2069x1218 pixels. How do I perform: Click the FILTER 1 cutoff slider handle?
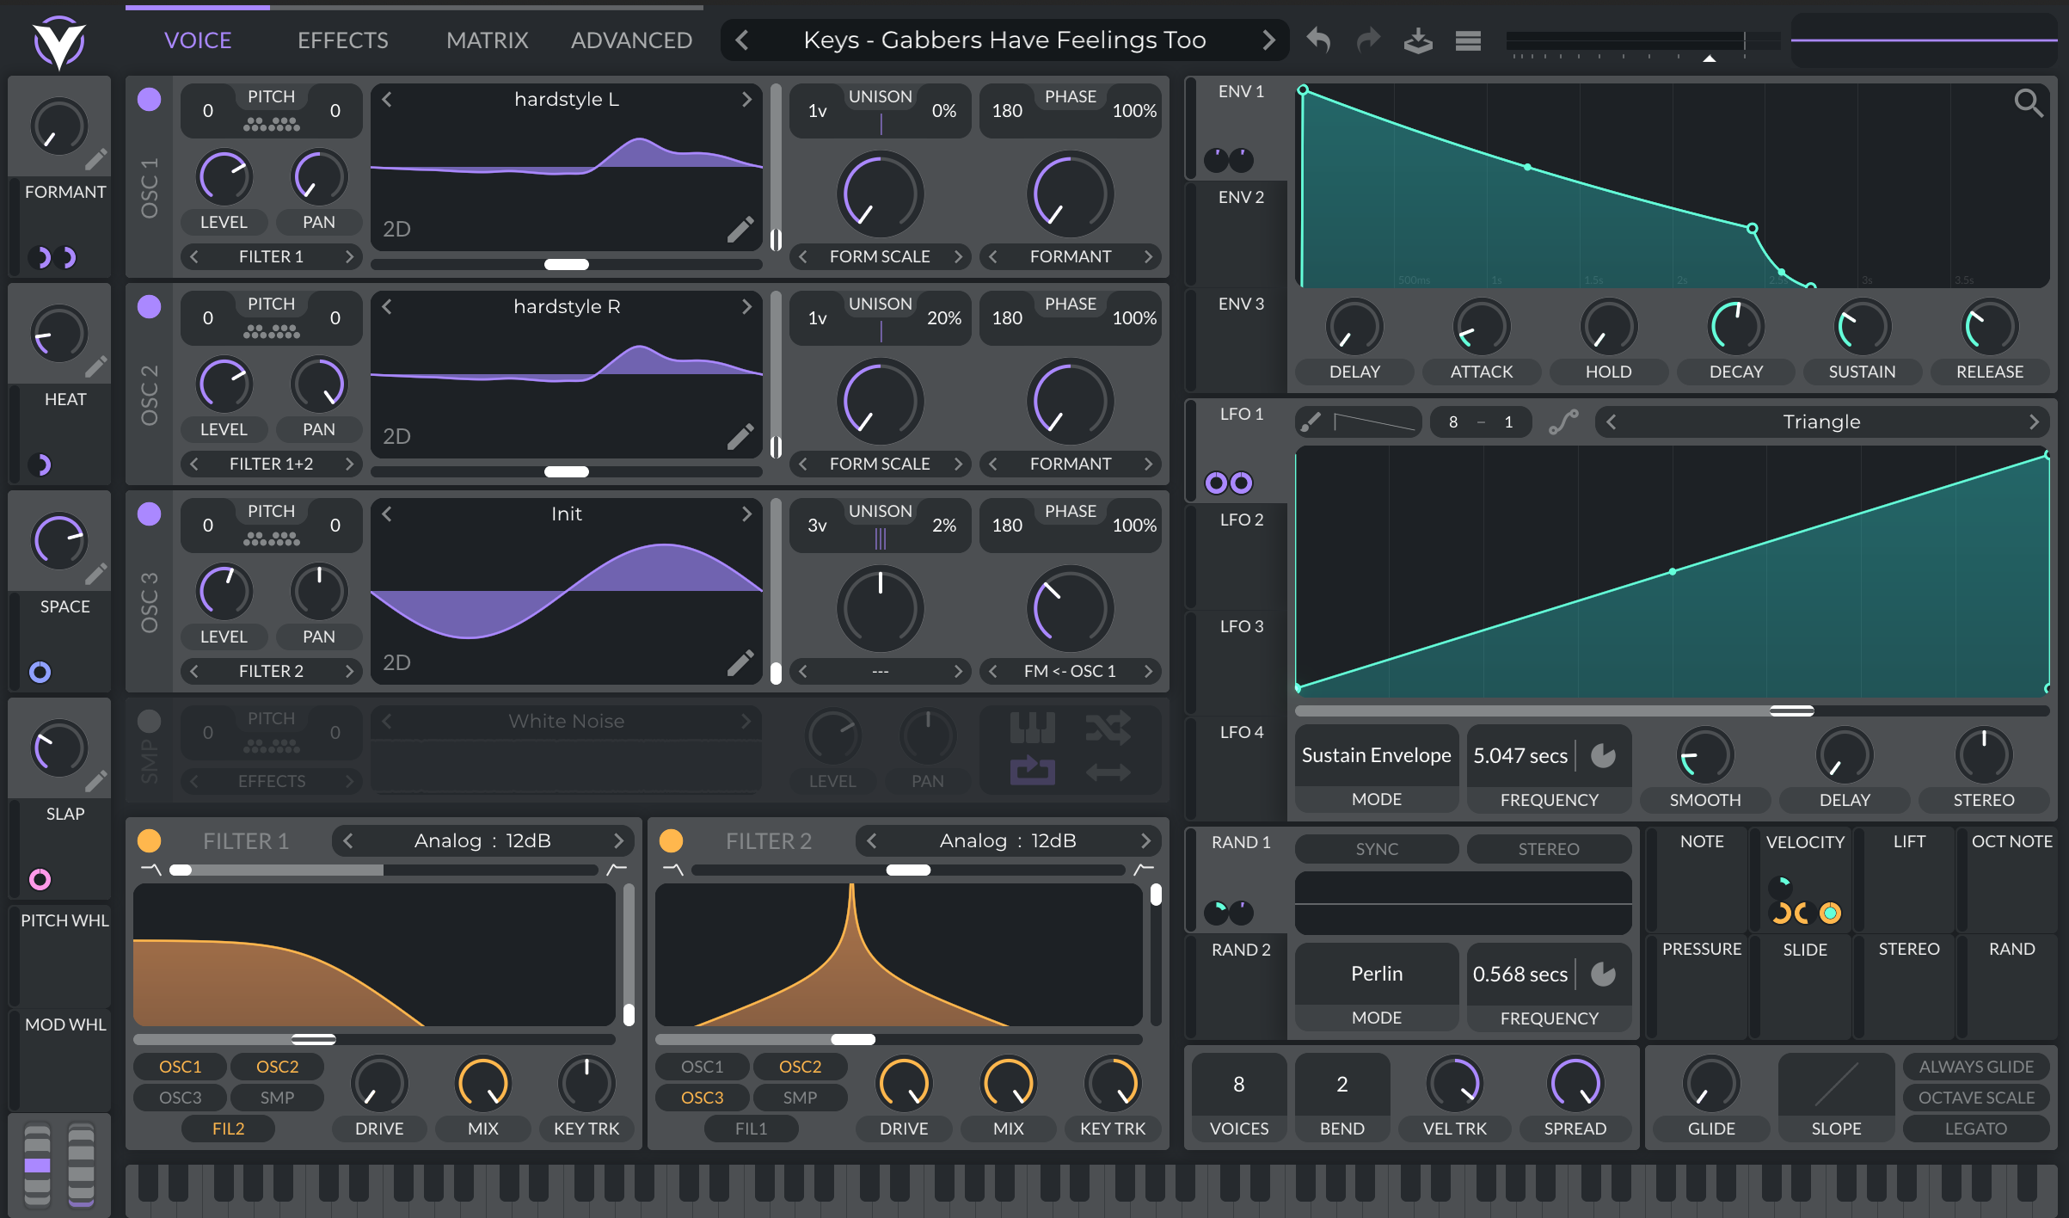(313, 1039)
